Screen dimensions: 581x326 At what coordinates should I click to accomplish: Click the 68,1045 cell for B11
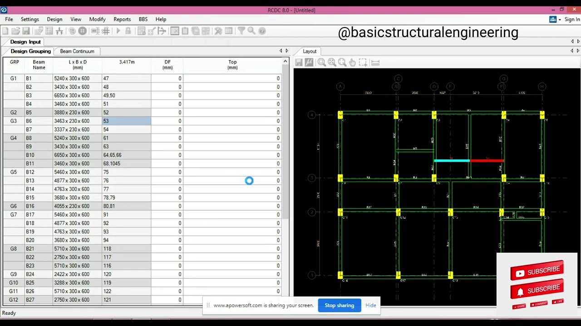[127, 163]
